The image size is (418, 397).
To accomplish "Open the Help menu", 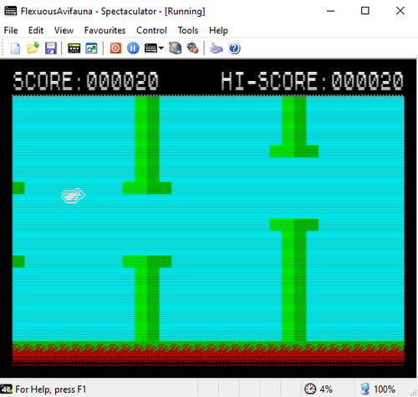I will 218,30.
